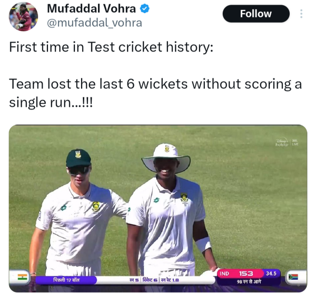Click the Proteas badge on right player's shirt

(184, 198)
